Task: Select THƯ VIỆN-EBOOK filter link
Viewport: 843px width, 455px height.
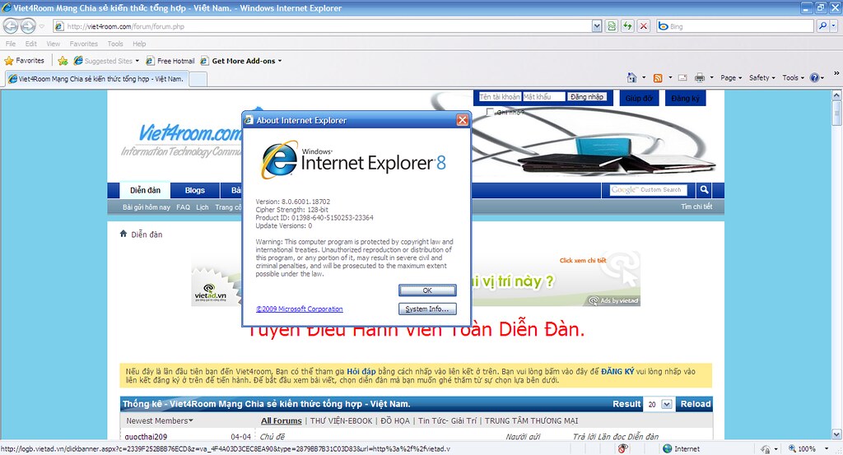Action: click(x=341, y=420)
